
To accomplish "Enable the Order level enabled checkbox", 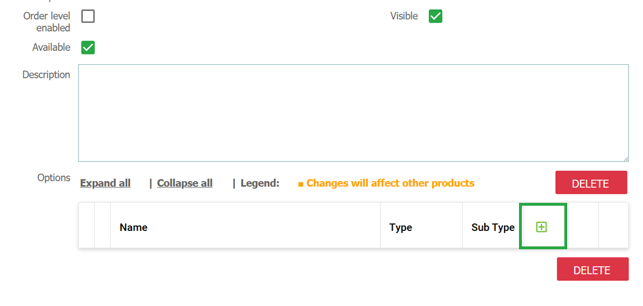I will 88,17.
